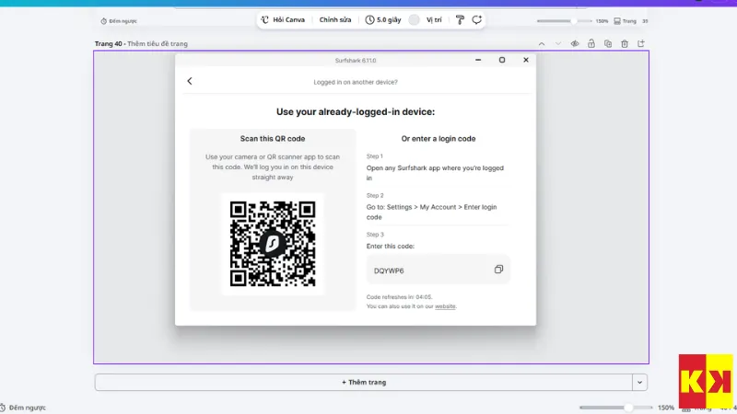737x414 pixels.
Task: Select the copy style paint roller icon
Action: pyautogui.click(x=460, y=19)
